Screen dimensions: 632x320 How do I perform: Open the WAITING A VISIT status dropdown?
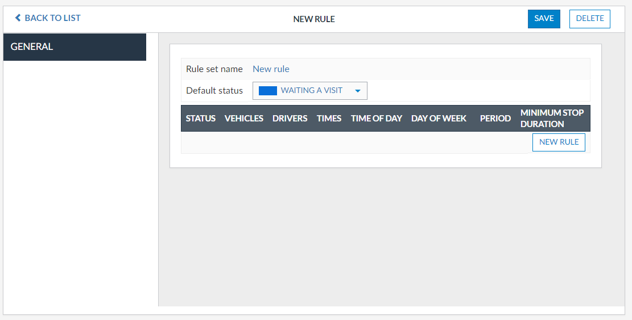(311, 91)
